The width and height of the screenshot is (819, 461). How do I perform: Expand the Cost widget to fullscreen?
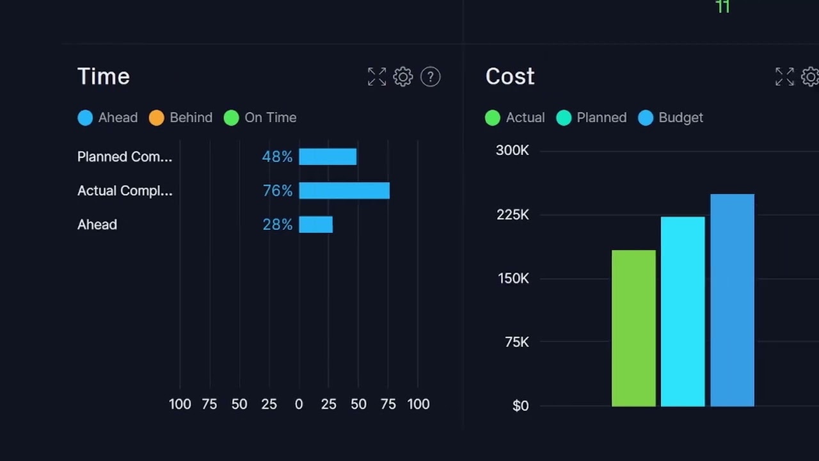pyautogui.click(x=784, y=77)
